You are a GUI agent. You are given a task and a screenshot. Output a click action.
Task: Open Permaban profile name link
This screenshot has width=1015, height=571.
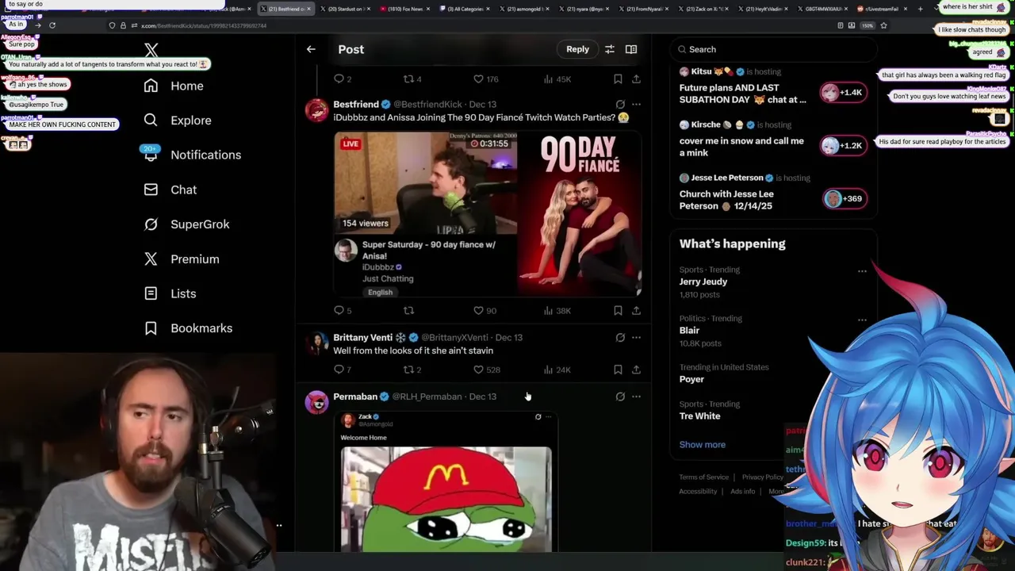pos(355,397)
